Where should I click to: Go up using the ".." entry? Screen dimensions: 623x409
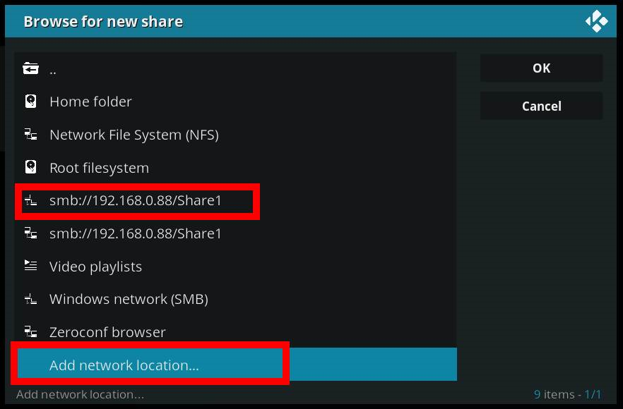point(53,69)
